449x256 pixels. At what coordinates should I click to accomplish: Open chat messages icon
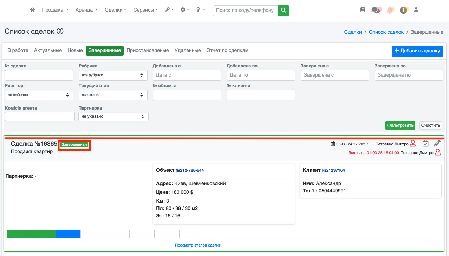[376, 10]
